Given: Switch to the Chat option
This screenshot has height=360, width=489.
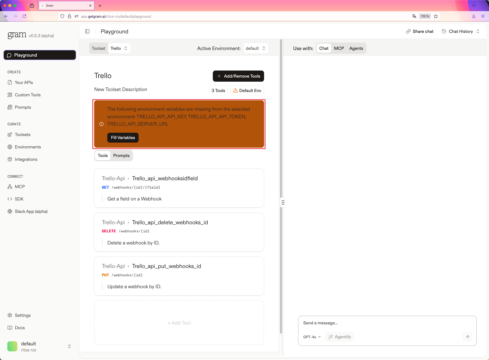Looking at the screenshot, I should tap(324, 48).
